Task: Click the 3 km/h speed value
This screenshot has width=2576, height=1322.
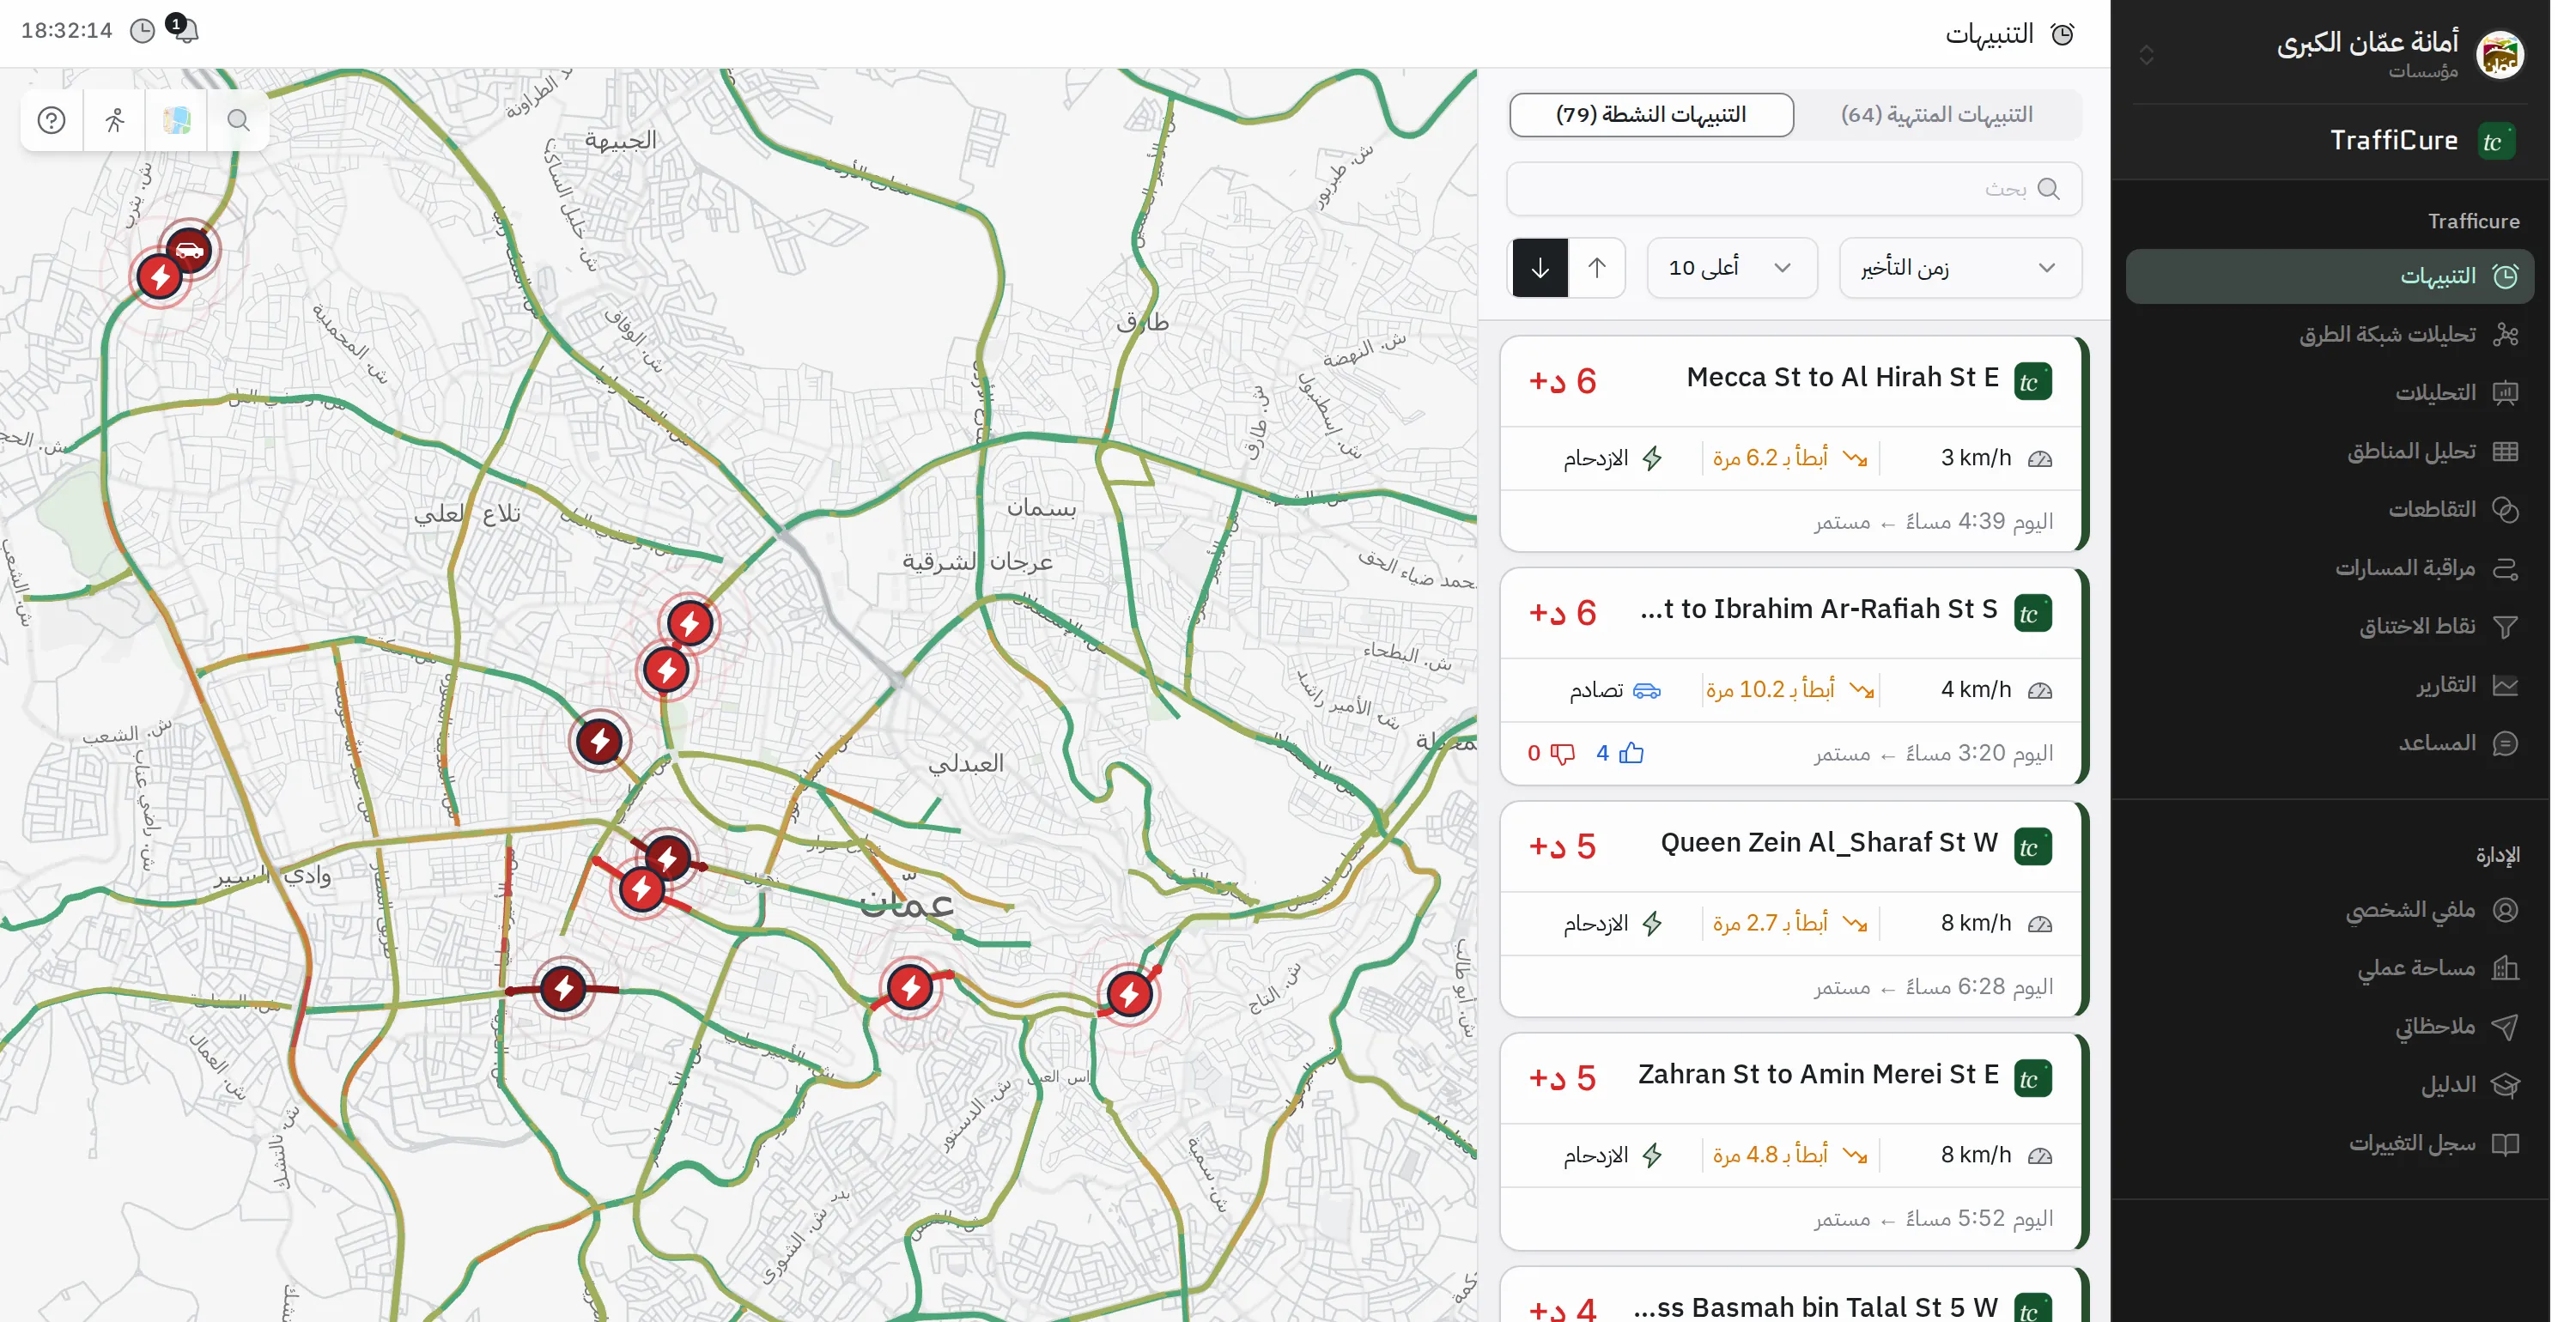Action: pos(1975,458)
